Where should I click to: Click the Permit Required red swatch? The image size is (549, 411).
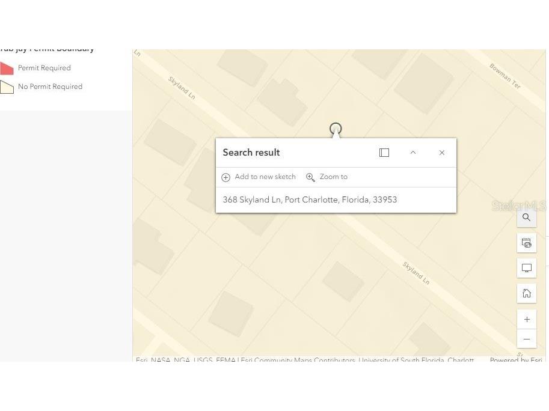(7, 68)
